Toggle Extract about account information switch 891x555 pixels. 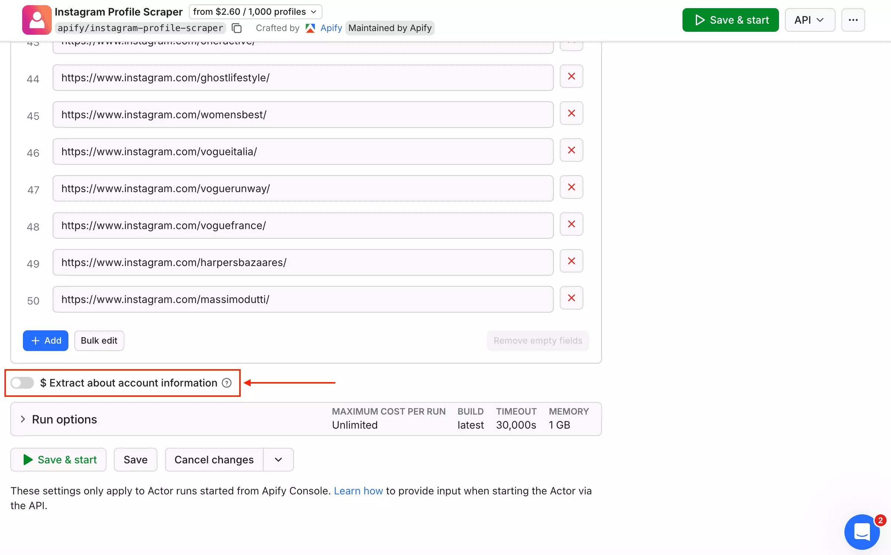coord(22,383)
